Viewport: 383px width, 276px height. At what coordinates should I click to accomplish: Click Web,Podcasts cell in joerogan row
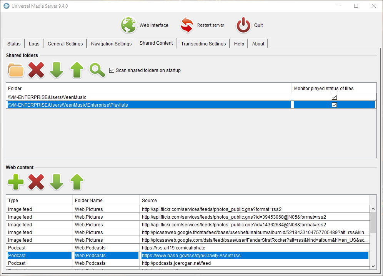[106, 263]
